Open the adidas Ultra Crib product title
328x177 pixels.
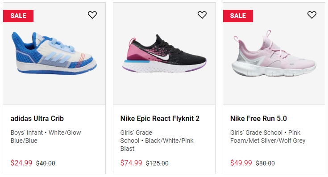[x=37, y=118]
